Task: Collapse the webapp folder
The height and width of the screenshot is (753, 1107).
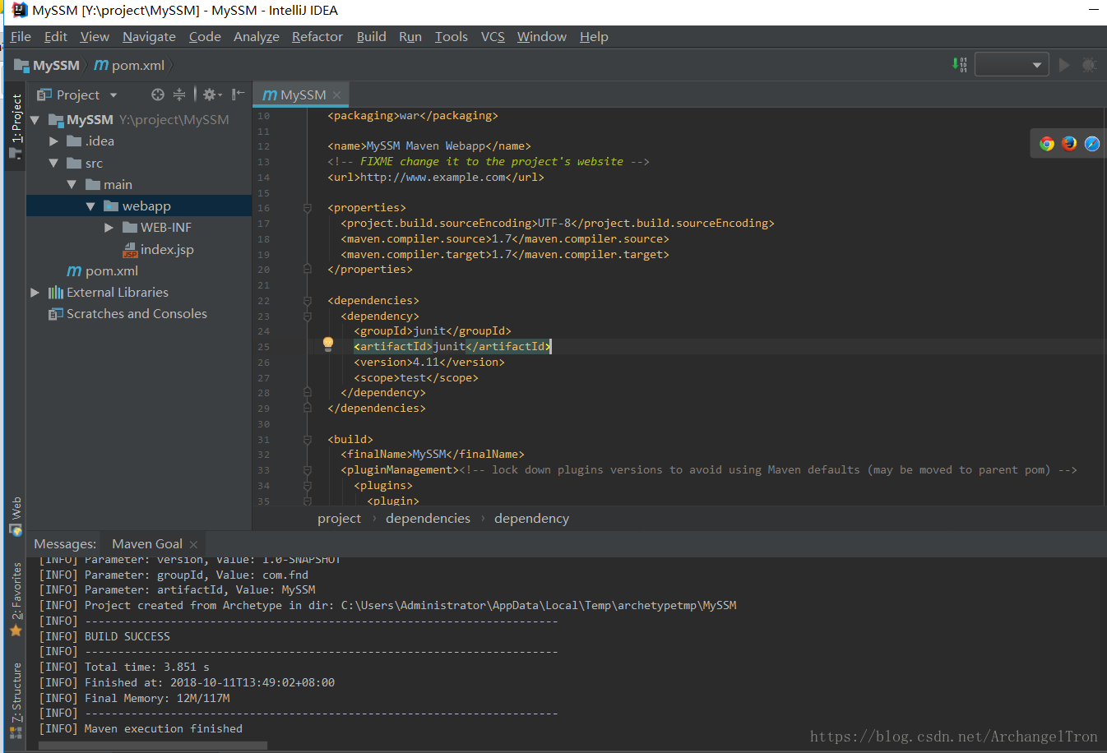Action: [90, 206]
